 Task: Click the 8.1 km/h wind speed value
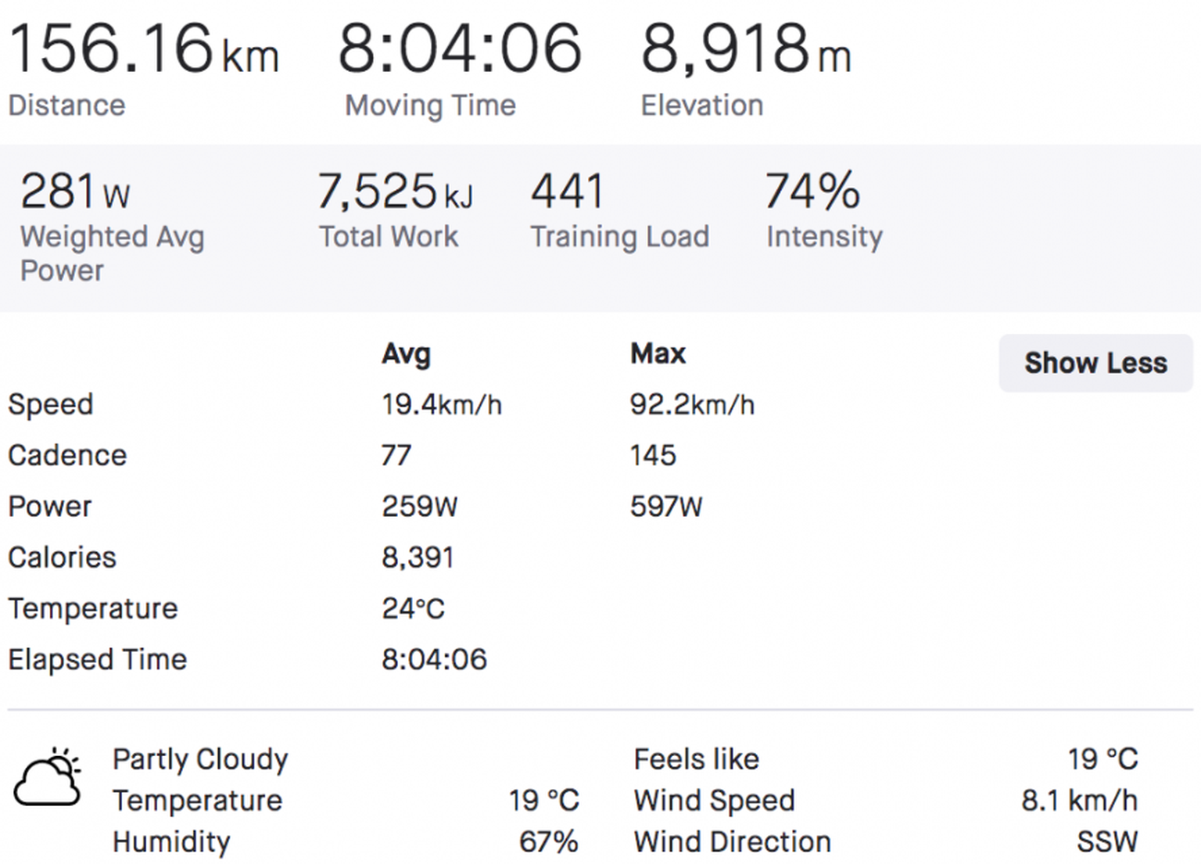tap(1079, 801)
